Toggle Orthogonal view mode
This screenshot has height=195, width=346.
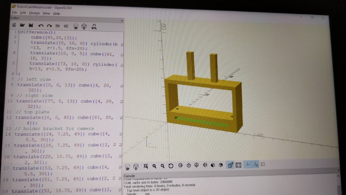(239, 165)
